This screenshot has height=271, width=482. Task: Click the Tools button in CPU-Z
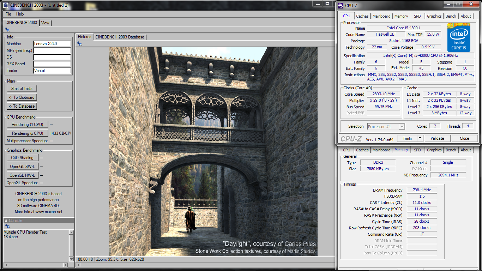coord(407,139)
